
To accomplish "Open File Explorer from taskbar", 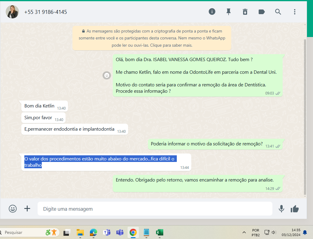I will pos(80,232).
